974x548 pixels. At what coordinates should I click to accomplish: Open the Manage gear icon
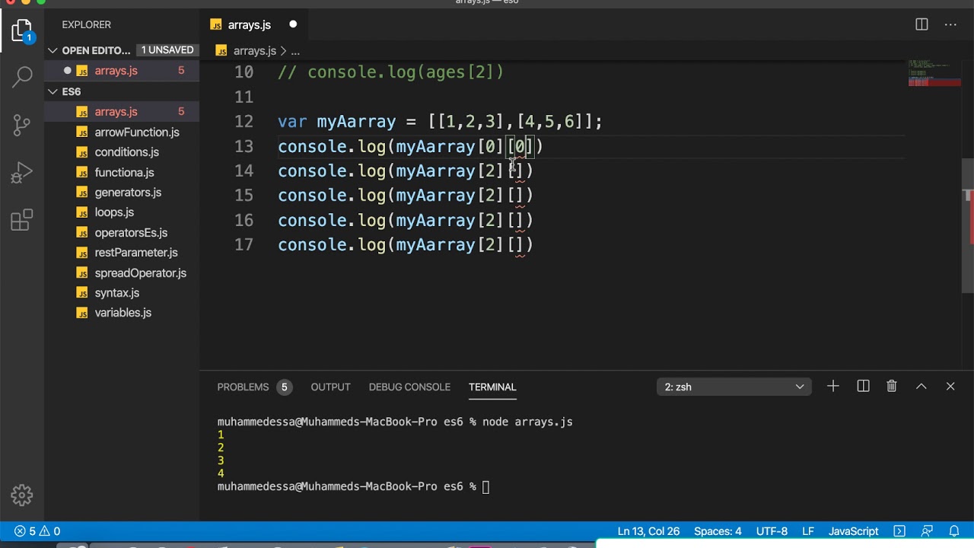pyautogui.click(x=22, y=495)
